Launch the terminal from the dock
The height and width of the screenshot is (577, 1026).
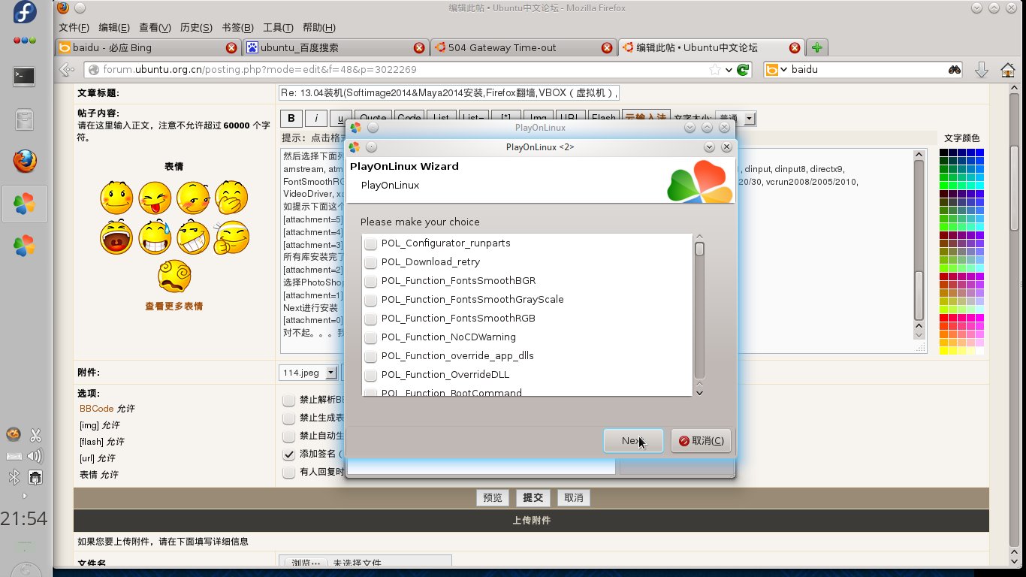[x=25, y=76]
